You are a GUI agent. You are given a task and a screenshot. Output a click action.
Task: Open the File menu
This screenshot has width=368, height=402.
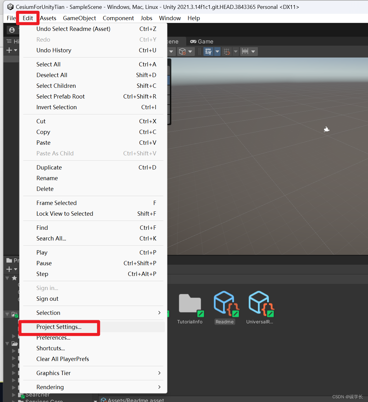click(x=11, y=18)
